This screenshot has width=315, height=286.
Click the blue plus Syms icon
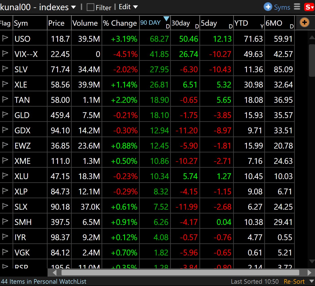[268, 7]
